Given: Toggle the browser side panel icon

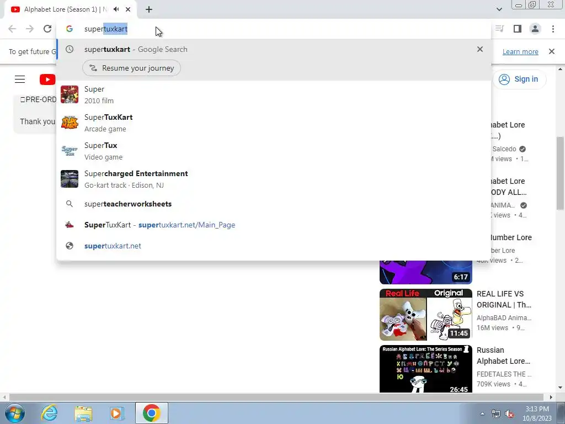Looking at the screenshot, I should tap(518, 29).
